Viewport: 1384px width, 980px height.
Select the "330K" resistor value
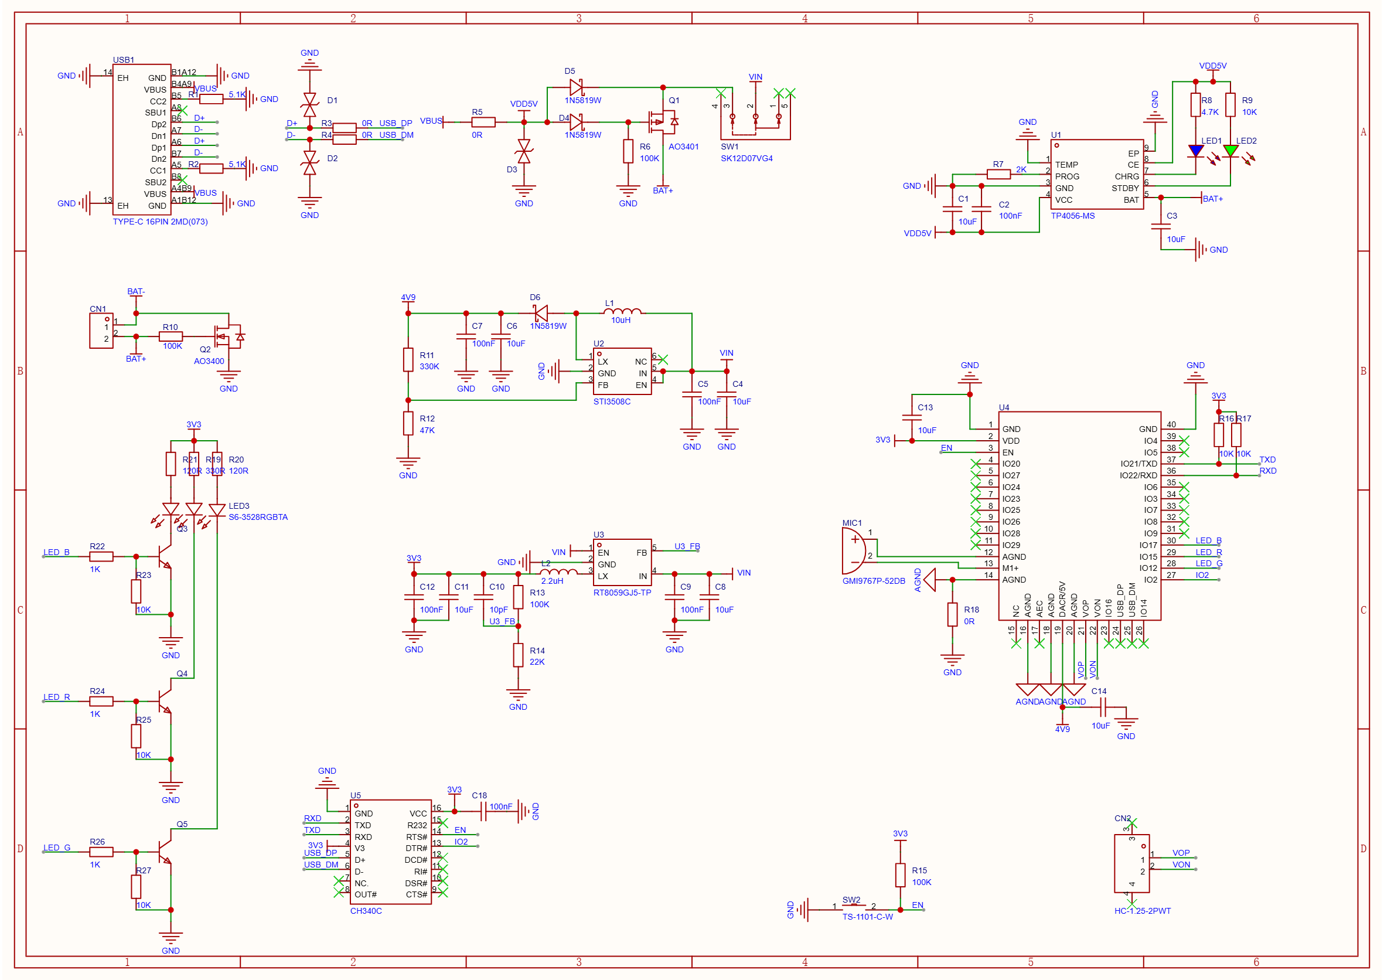point(429,366)
